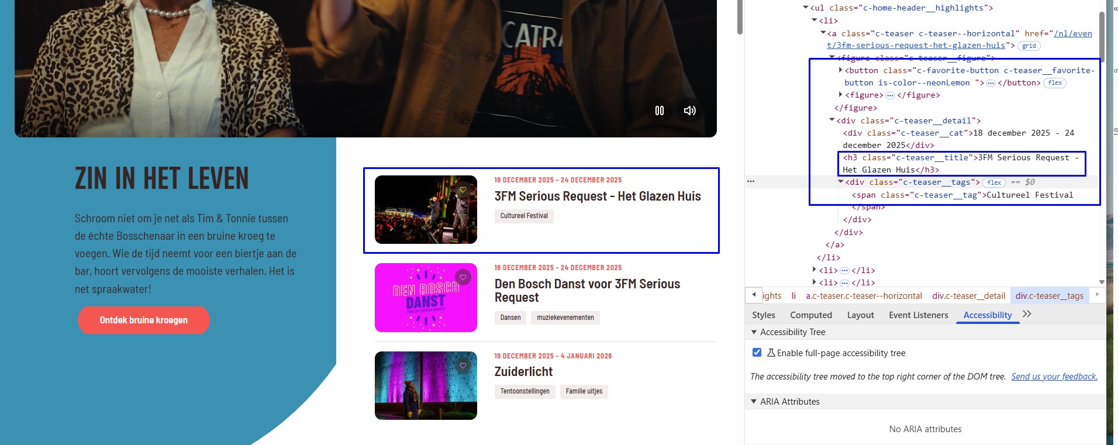
Task: Show more DevTools sidebar tabs
Action: click(1027, 315)
